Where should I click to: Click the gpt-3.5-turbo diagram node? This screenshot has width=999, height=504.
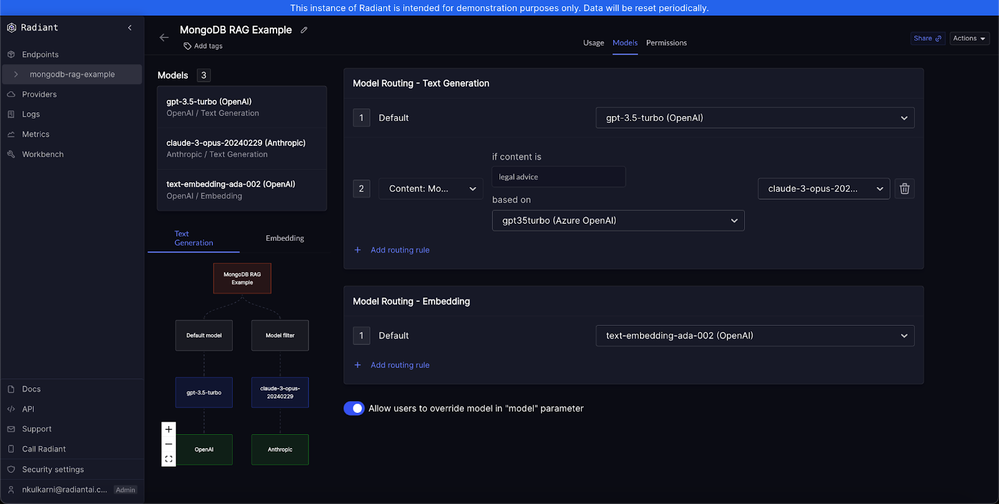(x=204, y=392)
